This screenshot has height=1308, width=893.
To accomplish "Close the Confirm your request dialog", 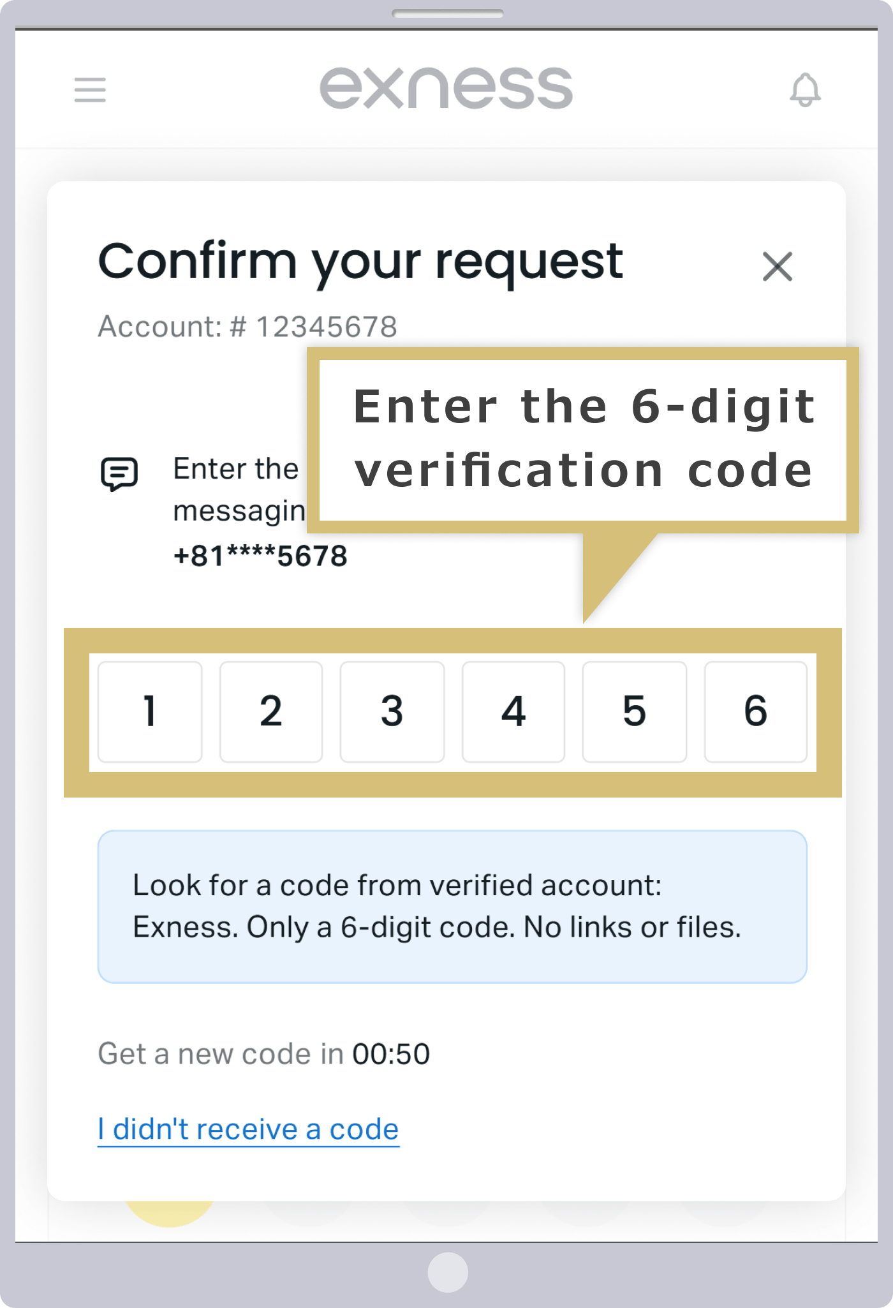I will coord(778,266).
